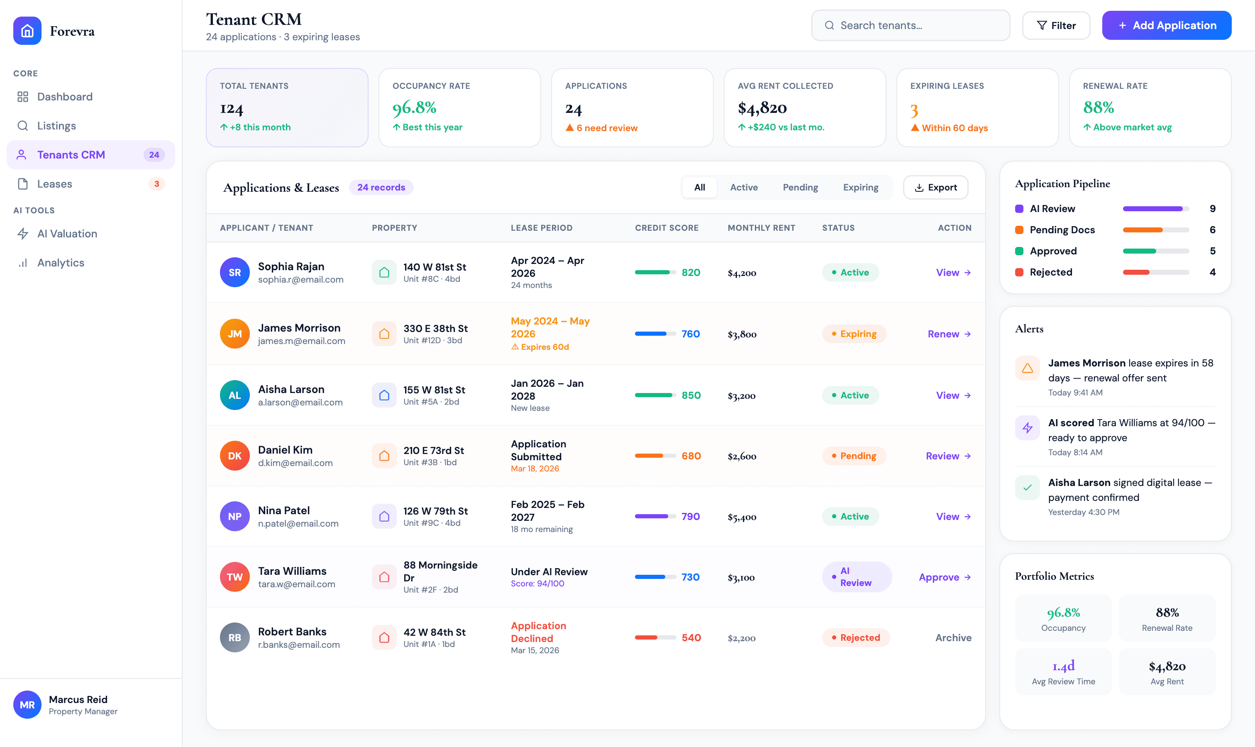This screenshot has width=1255, height=747.
Task: Open Dashboard from the sidebar
Action: [64, 97]
